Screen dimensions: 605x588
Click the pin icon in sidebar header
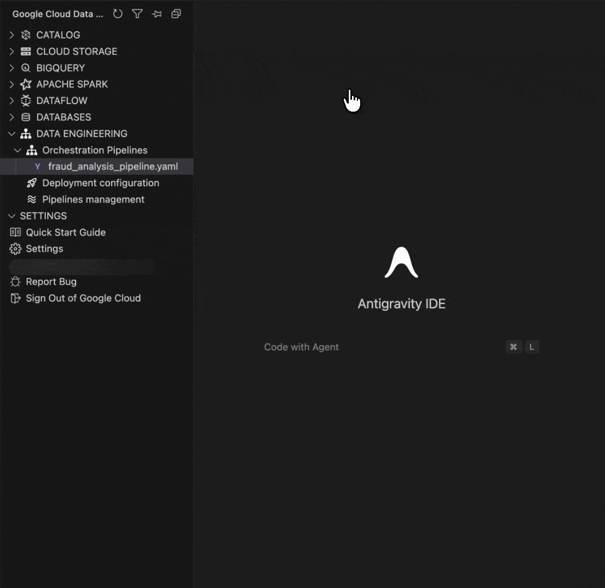coord(157,14)
